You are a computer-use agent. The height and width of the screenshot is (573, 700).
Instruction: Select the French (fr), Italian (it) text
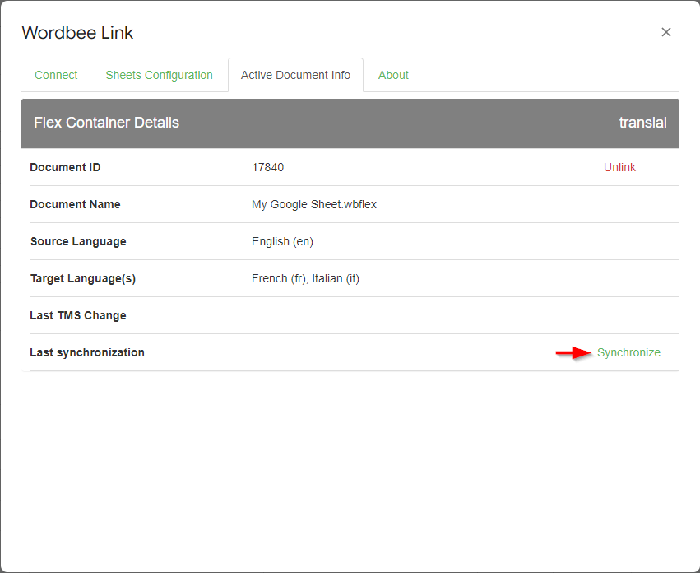pyautogui.click(x=305, y=278)
